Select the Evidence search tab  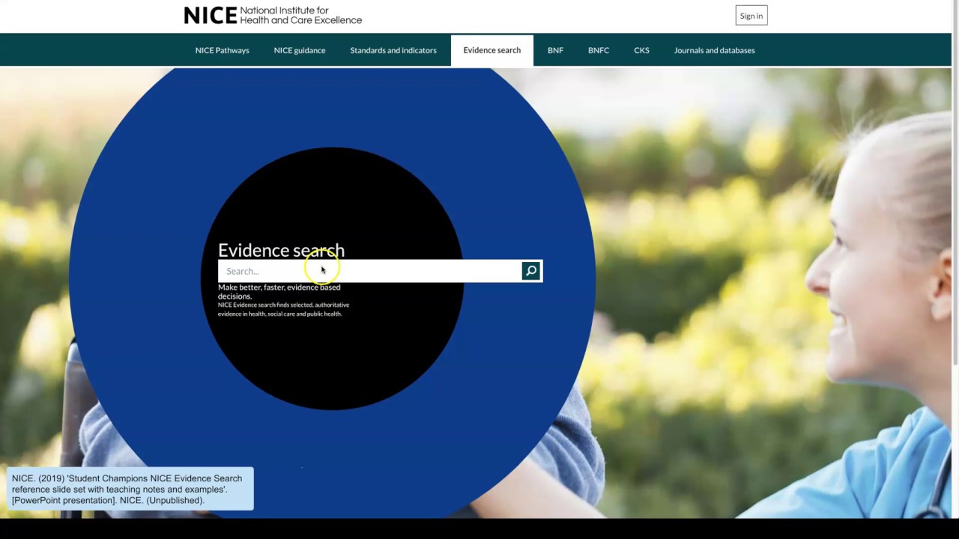[492, 50]
